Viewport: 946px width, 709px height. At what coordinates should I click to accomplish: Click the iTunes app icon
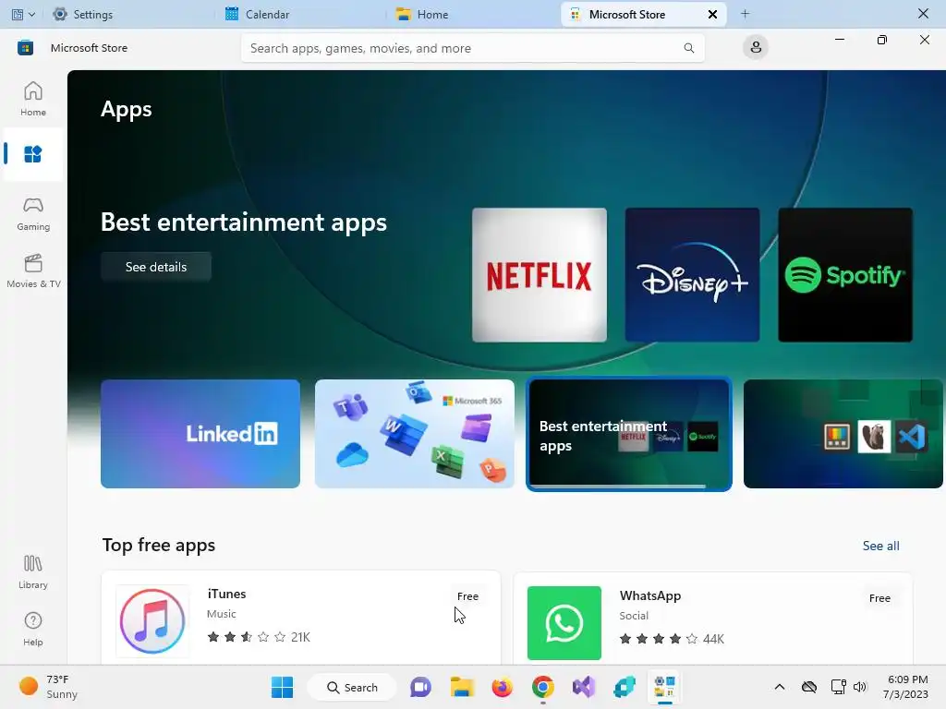pos(152,621)
